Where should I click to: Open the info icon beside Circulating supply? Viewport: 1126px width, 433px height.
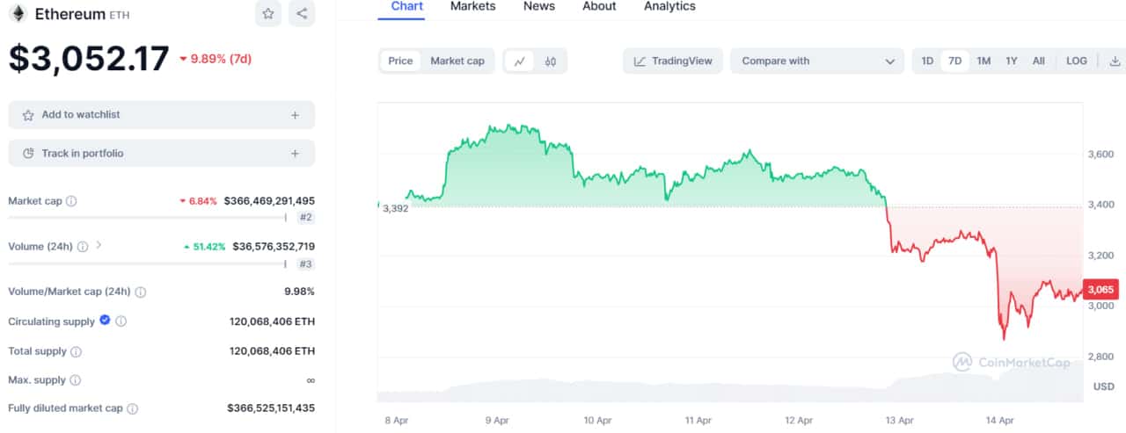(121, 321)
